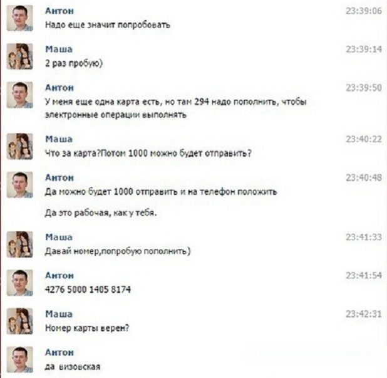This screenshot has width=387, height=378.
Task: Click timestamp 23:42:31
Action: pyautogui.click(x=364, y=314)
